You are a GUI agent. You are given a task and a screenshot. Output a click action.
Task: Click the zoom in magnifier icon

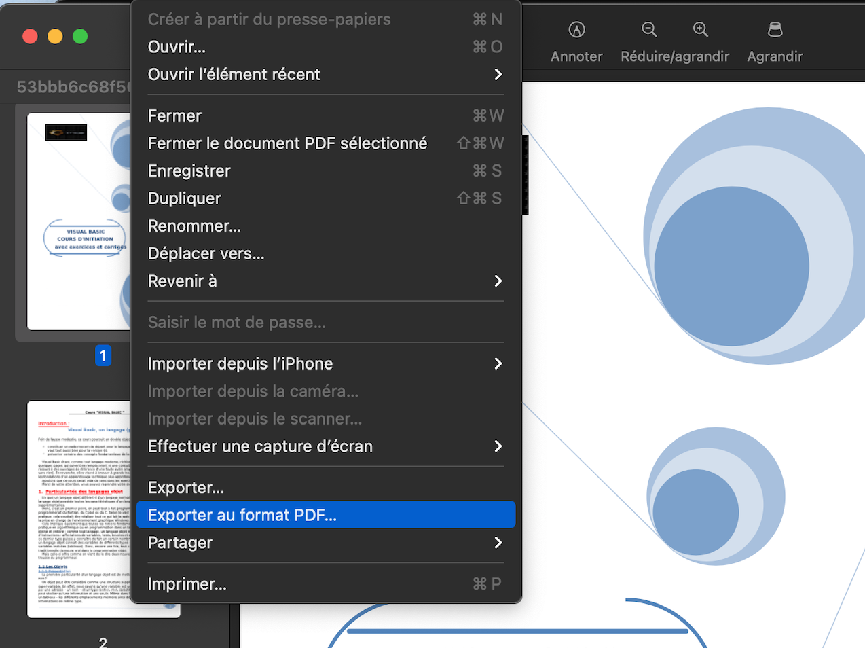pos(701,29)
